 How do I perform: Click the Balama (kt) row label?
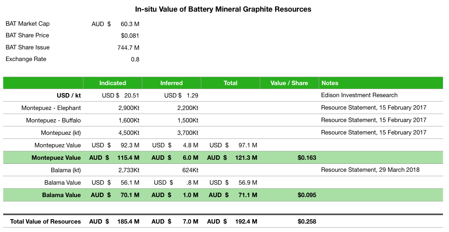tap(66, 170)
